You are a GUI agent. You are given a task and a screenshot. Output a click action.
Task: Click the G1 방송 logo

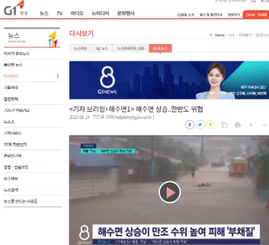coord(16,8)
